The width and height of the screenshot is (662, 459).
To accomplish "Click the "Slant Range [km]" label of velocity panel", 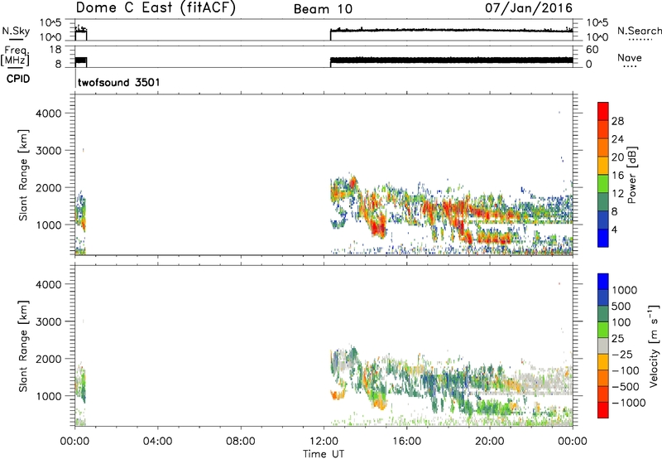I will pos(23,346).
